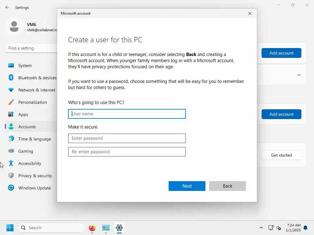Select the Accounts category label
The height and width of the screenshot is (235, 314).
[x=27, y=127]
